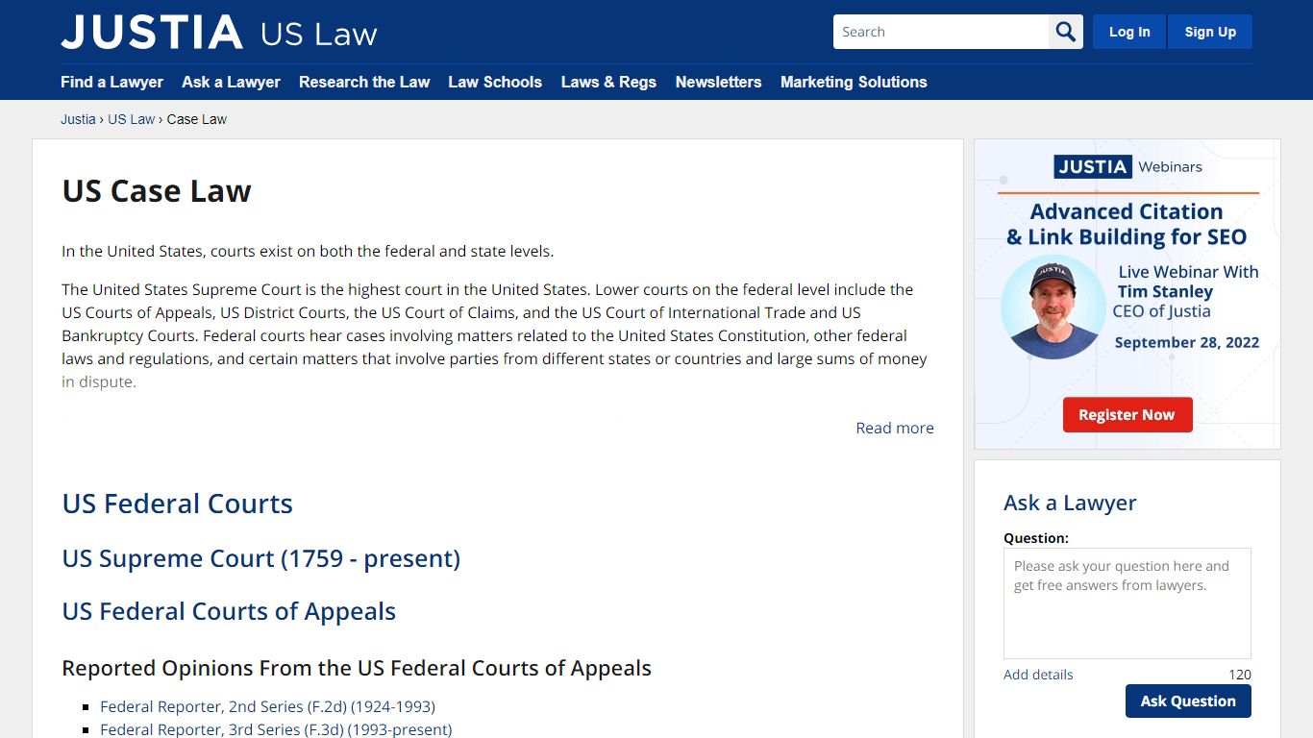Click the Justia US Law logo
The image size is (1313, 738).
point(219,32)
